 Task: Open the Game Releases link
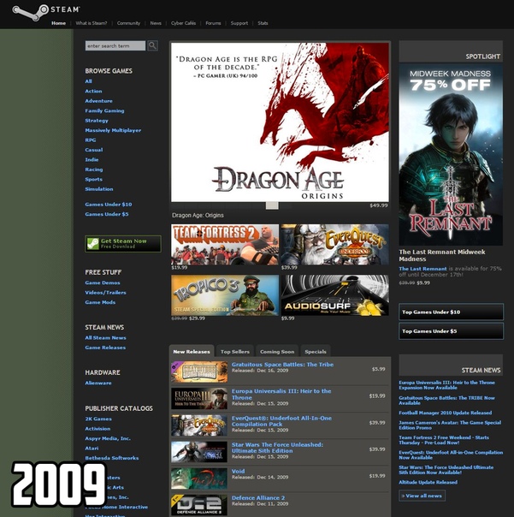[x=105, y=348]
